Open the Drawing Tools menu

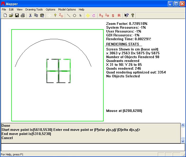point(34,9)
